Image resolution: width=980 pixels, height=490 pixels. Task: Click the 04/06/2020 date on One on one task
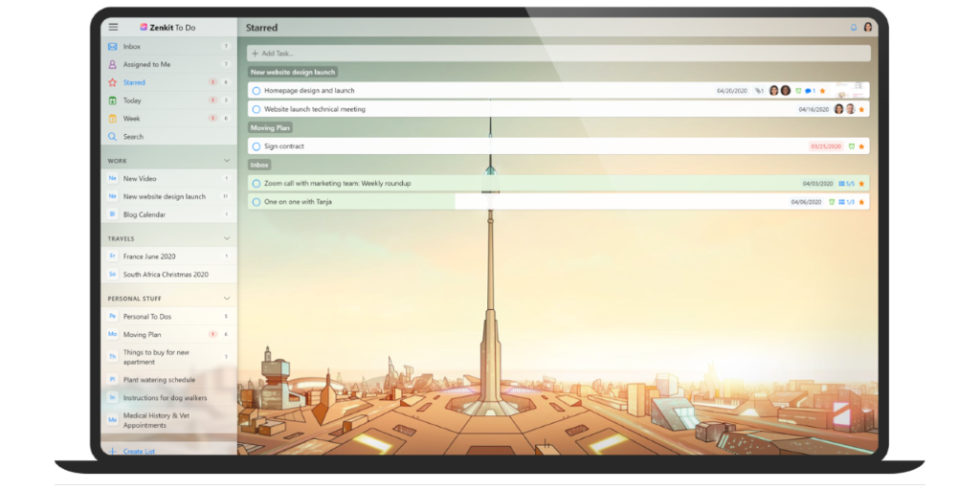(x=806, y=202)
